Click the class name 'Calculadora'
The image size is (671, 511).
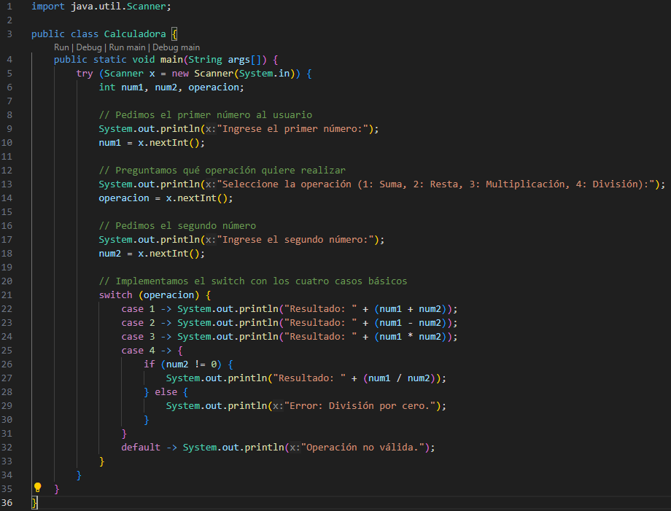[x=135, y=34]
